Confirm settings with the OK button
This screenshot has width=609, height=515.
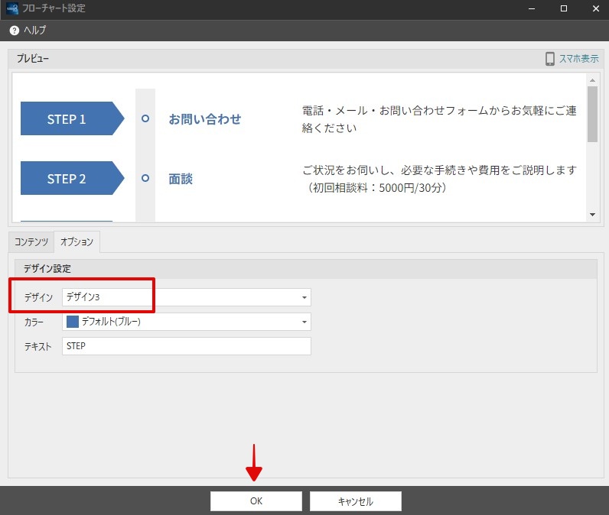point(256,501)
